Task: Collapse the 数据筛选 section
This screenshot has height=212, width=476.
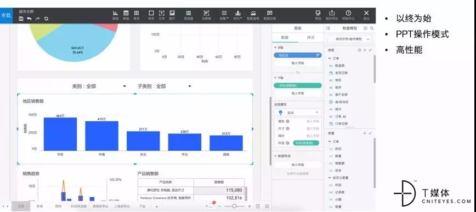Action: 275,156
